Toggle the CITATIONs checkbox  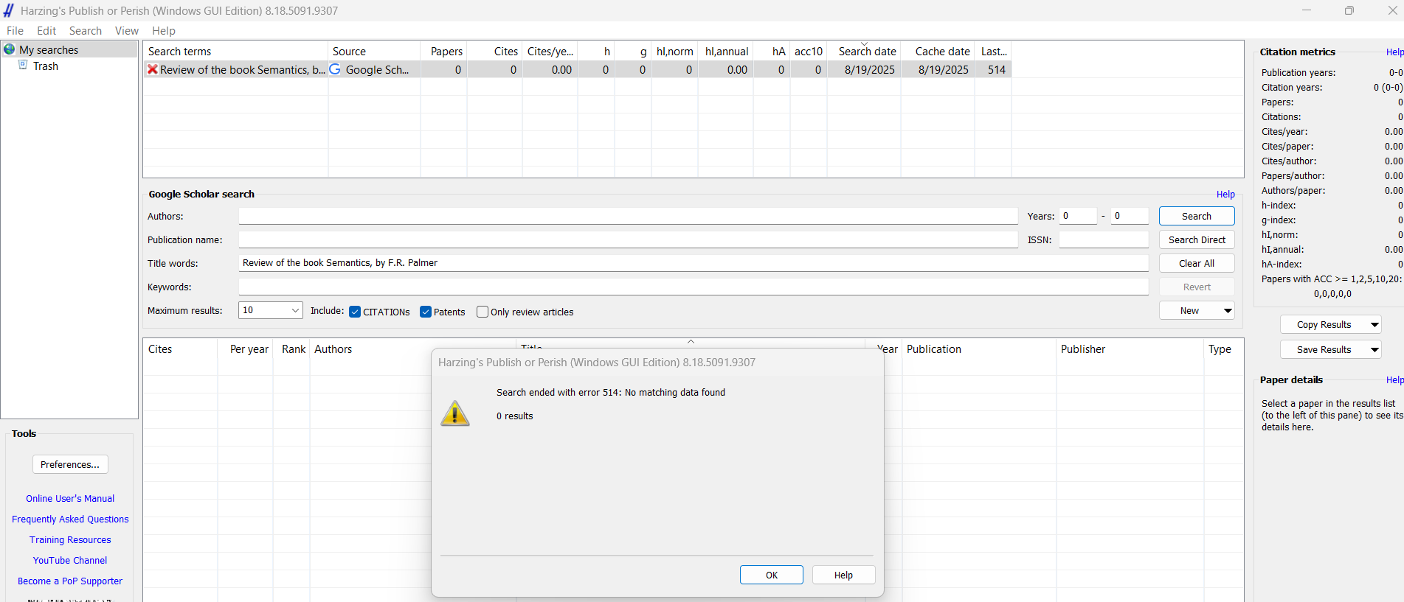(x=355, y=312)
